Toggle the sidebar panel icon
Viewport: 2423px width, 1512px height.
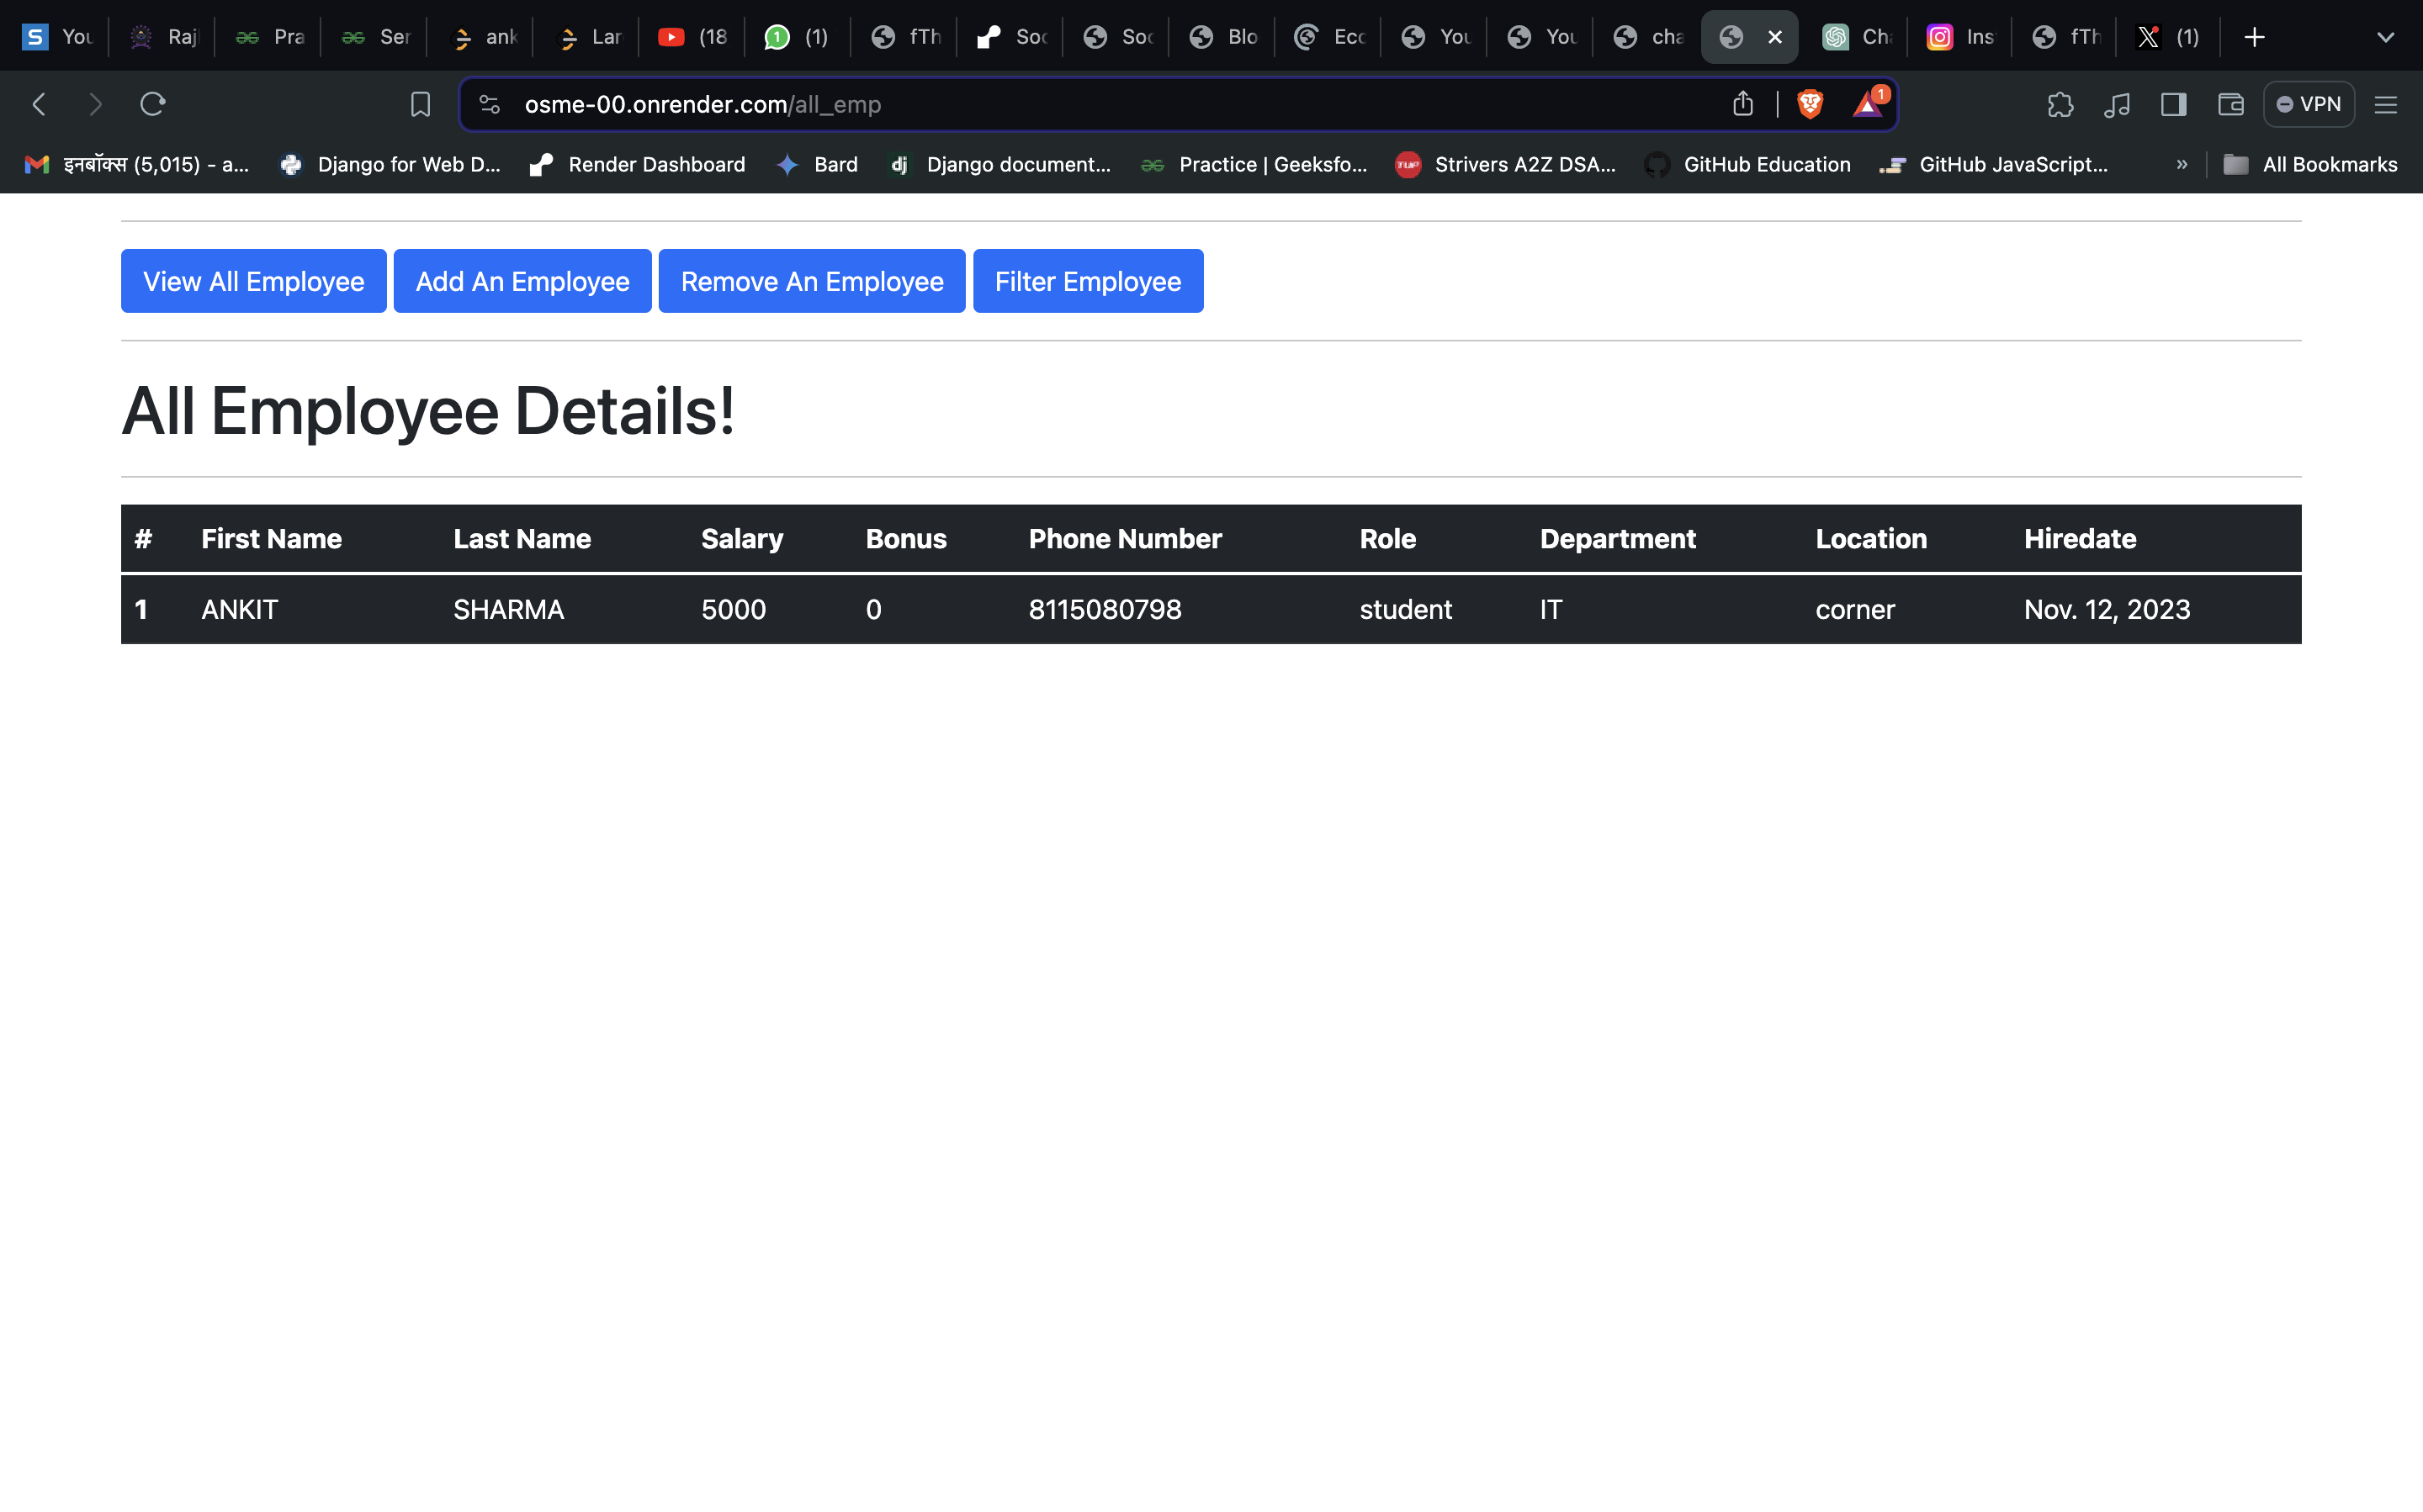pyautogui.click(x=2173, y=104)
